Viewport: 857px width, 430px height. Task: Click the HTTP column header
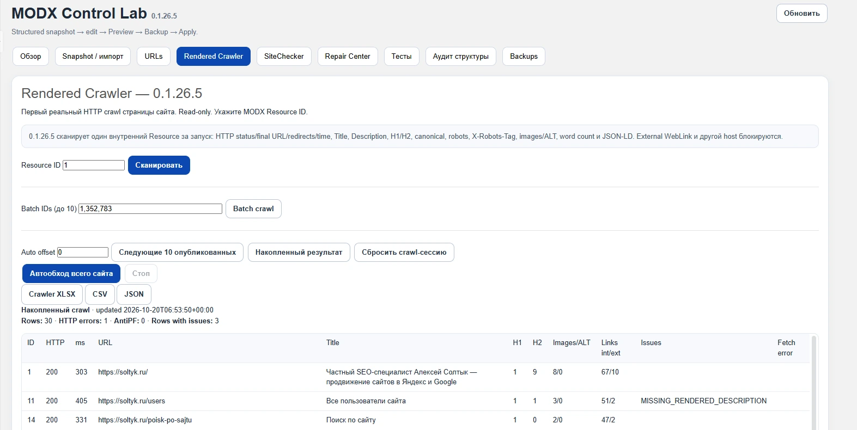click(x=55, y=342)
